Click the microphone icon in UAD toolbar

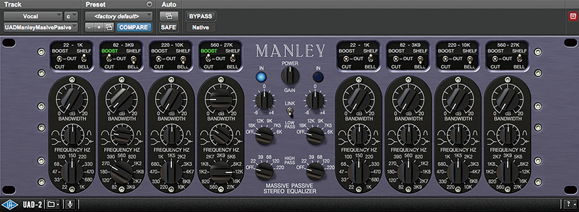pyautogui.click(x=70, y=205)
